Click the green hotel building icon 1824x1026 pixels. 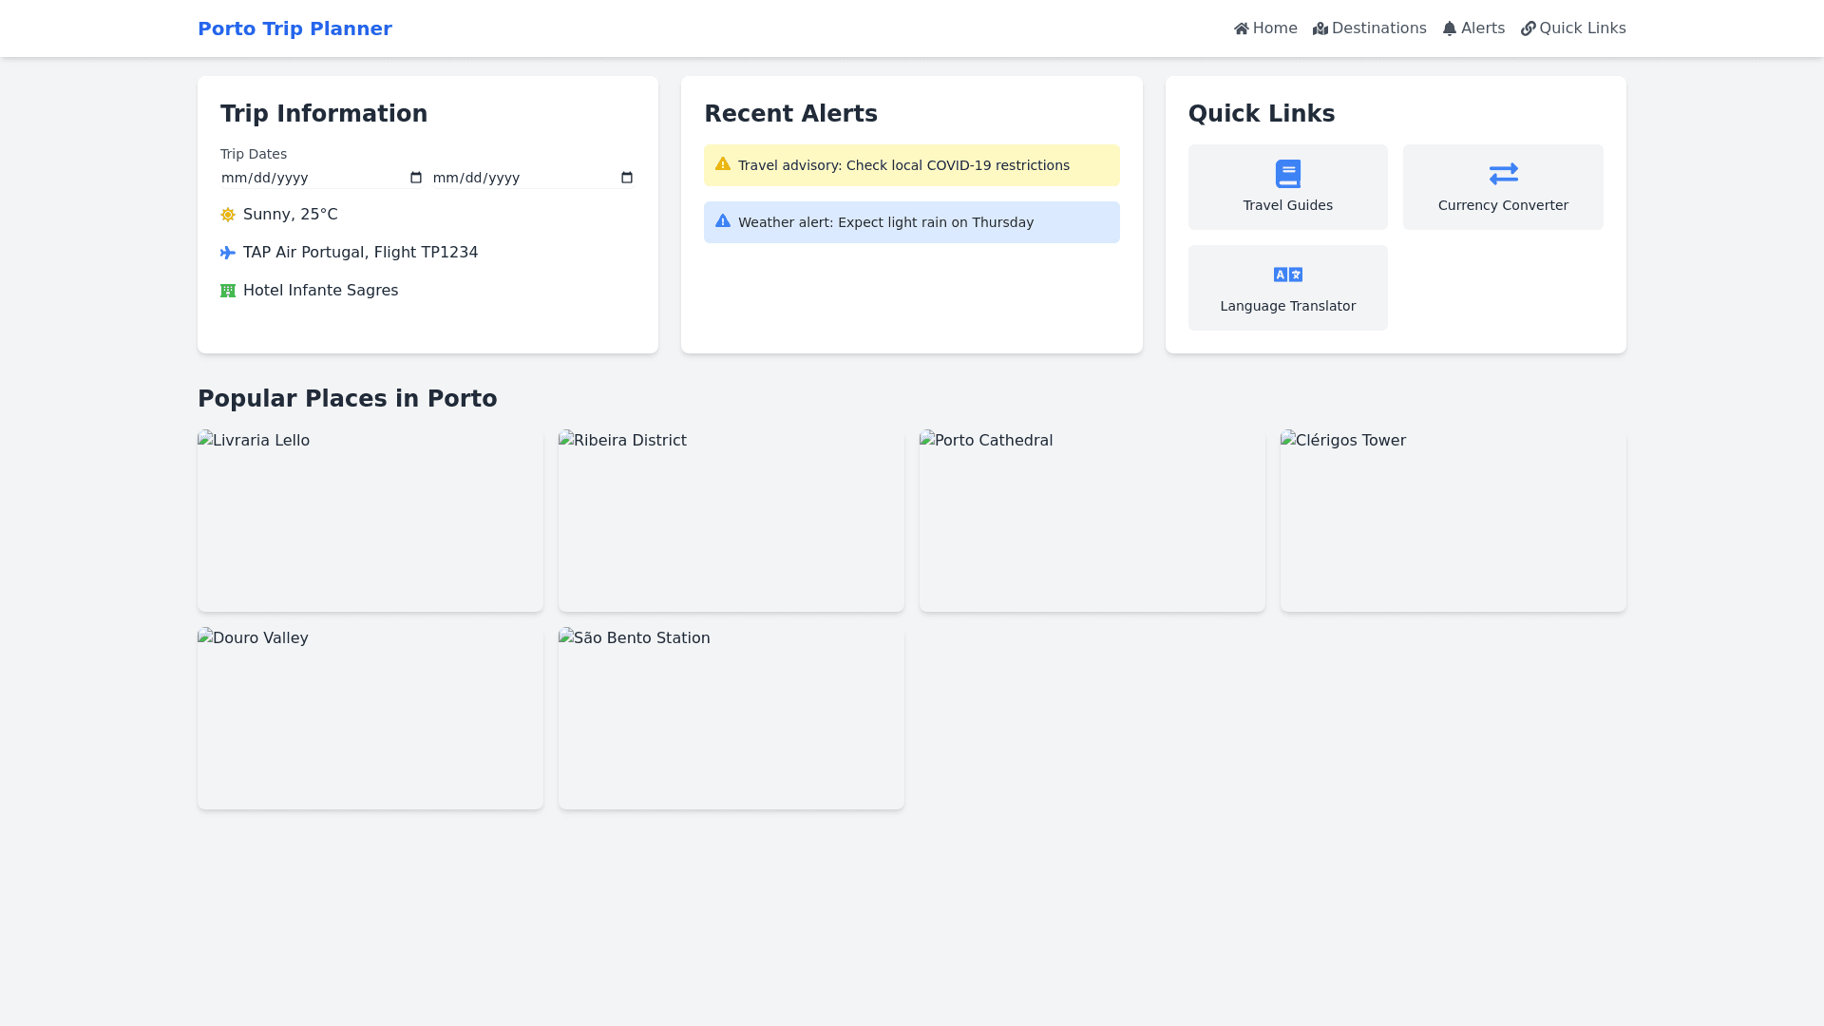pyautogui.click(x=228, y=291)
